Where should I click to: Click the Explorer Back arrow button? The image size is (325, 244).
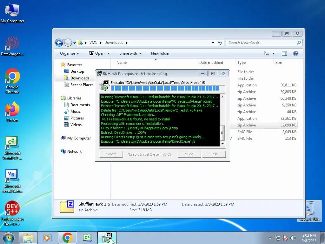tap(59, 43)
